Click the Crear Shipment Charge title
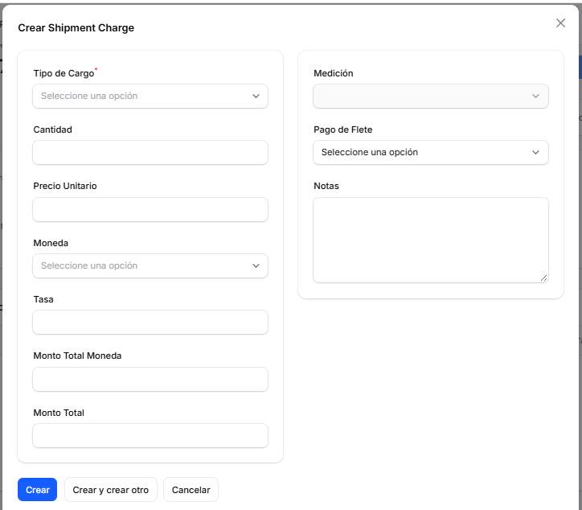The width and height of the screenshot is (582, 510). [x=76, y=28]
